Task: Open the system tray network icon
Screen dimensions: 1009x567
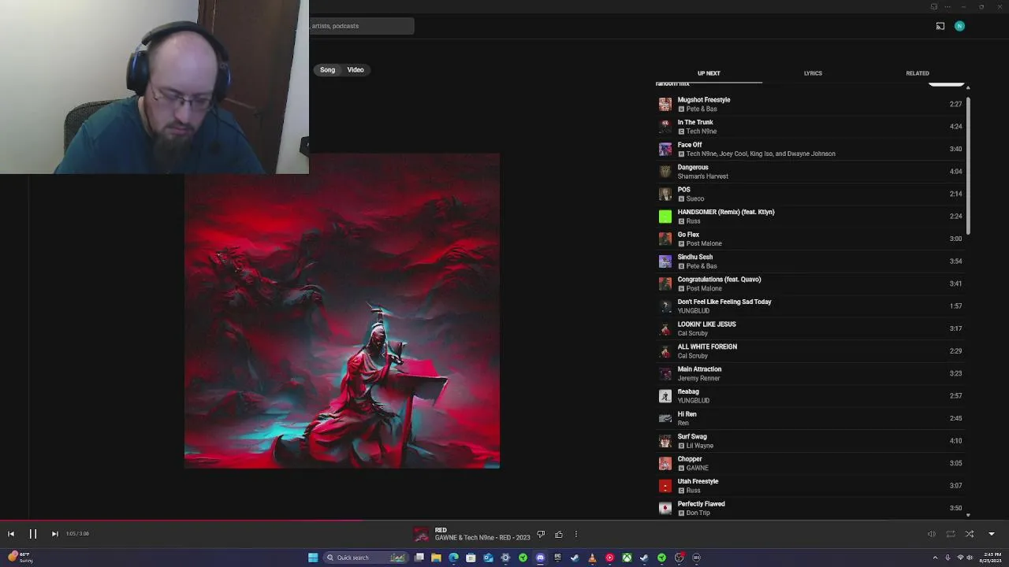Action: [960, 558]
